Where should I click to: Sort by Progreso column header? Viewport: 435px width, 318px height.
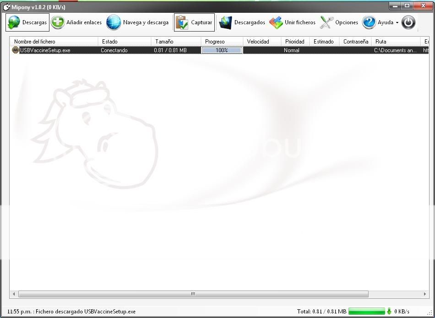[x=222, y=42]
